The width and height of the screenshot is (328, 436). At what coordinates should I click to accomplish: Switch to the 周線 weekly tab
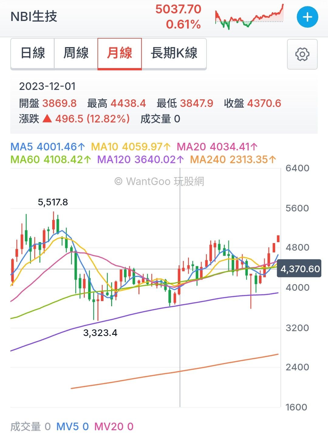[76, 53]
